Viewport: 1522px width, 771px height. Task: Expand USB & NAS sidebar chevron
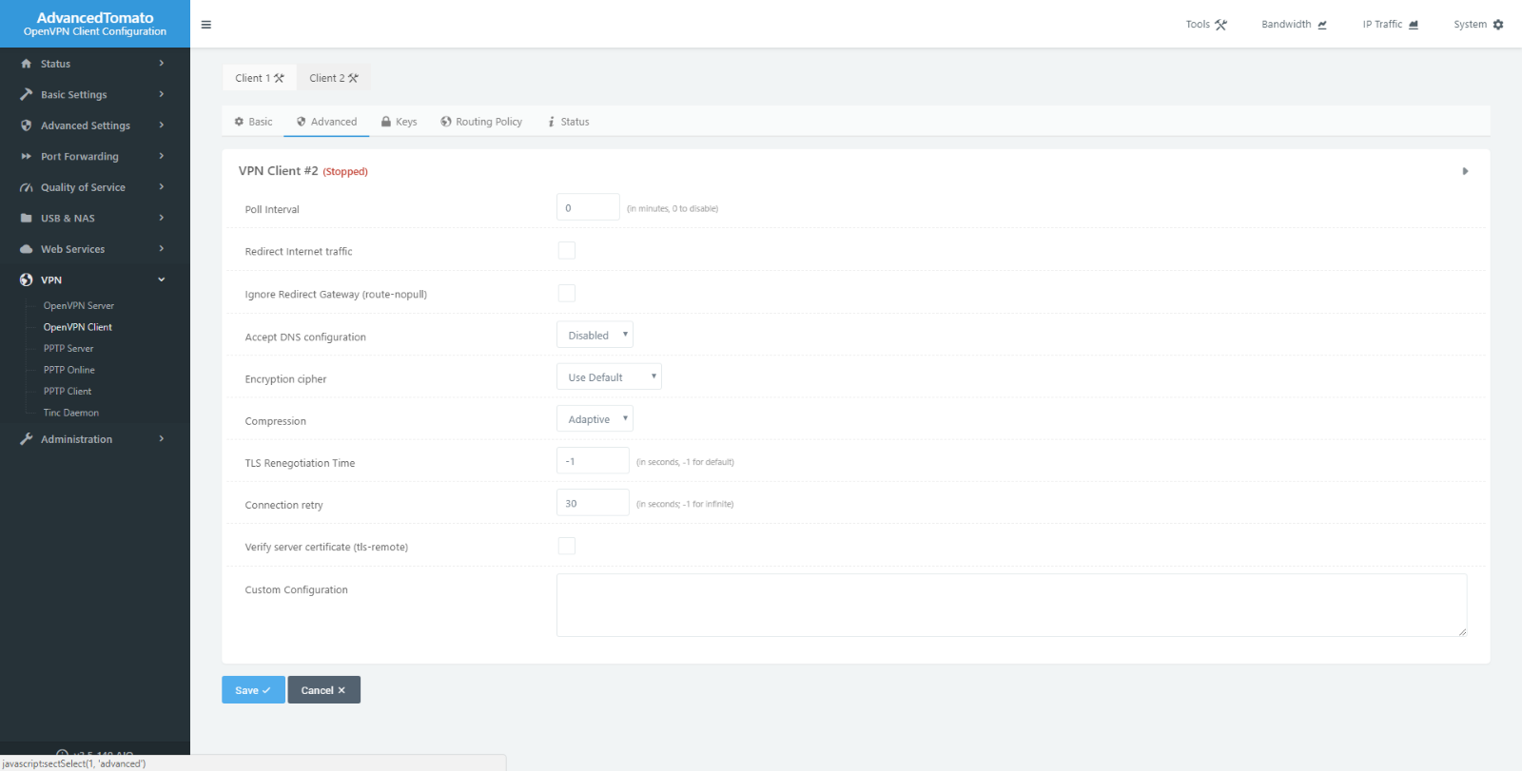(x=162, y=218)
